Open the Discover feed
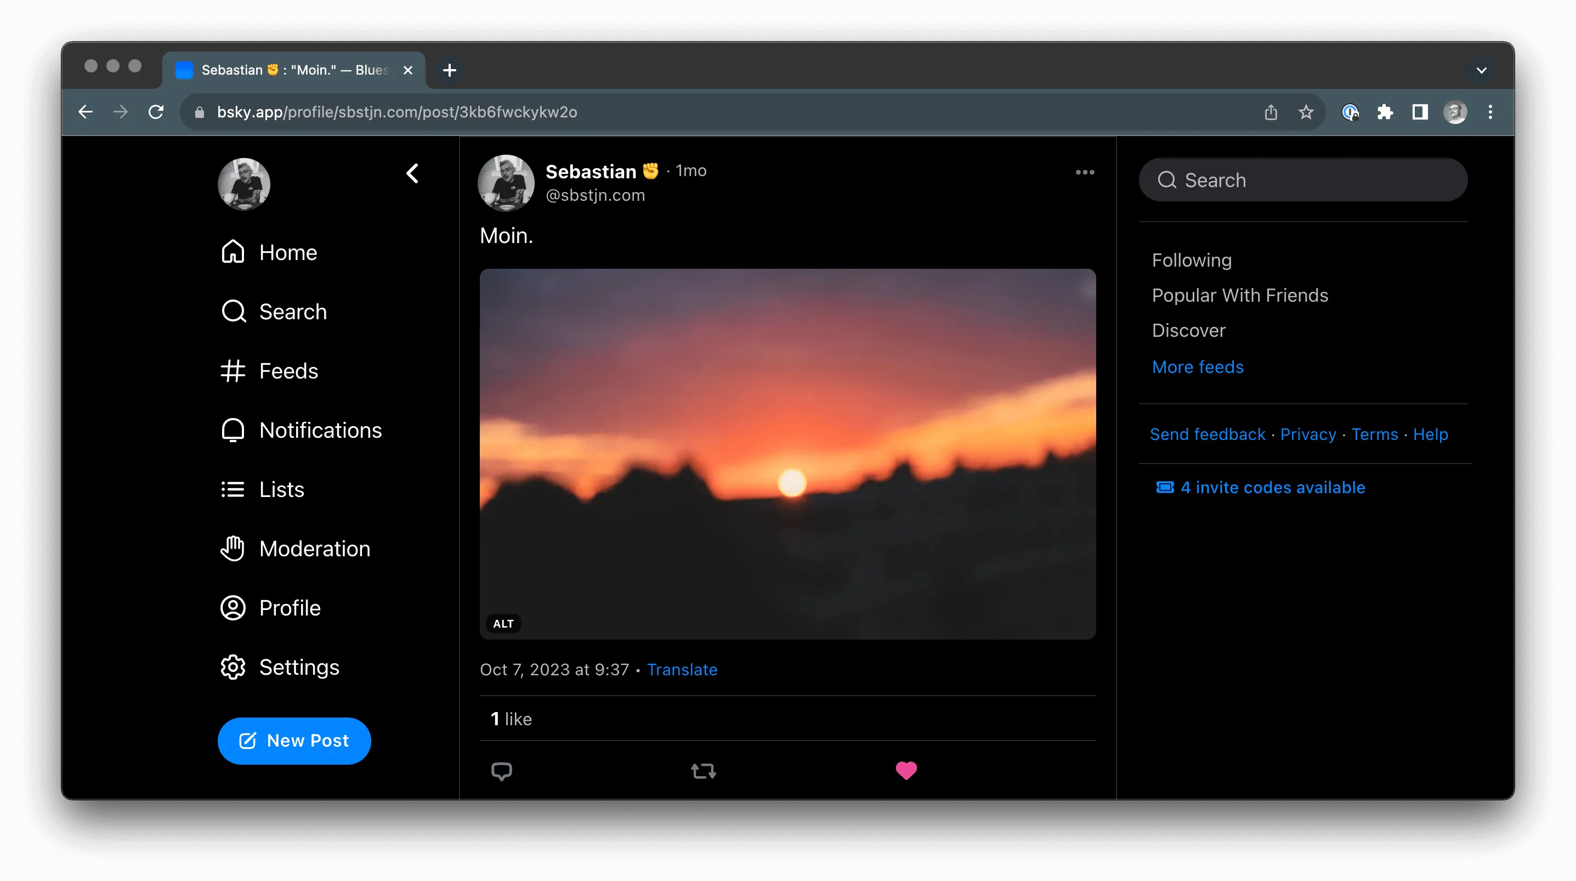The image size is (1576, 881). click(1188, 330)
